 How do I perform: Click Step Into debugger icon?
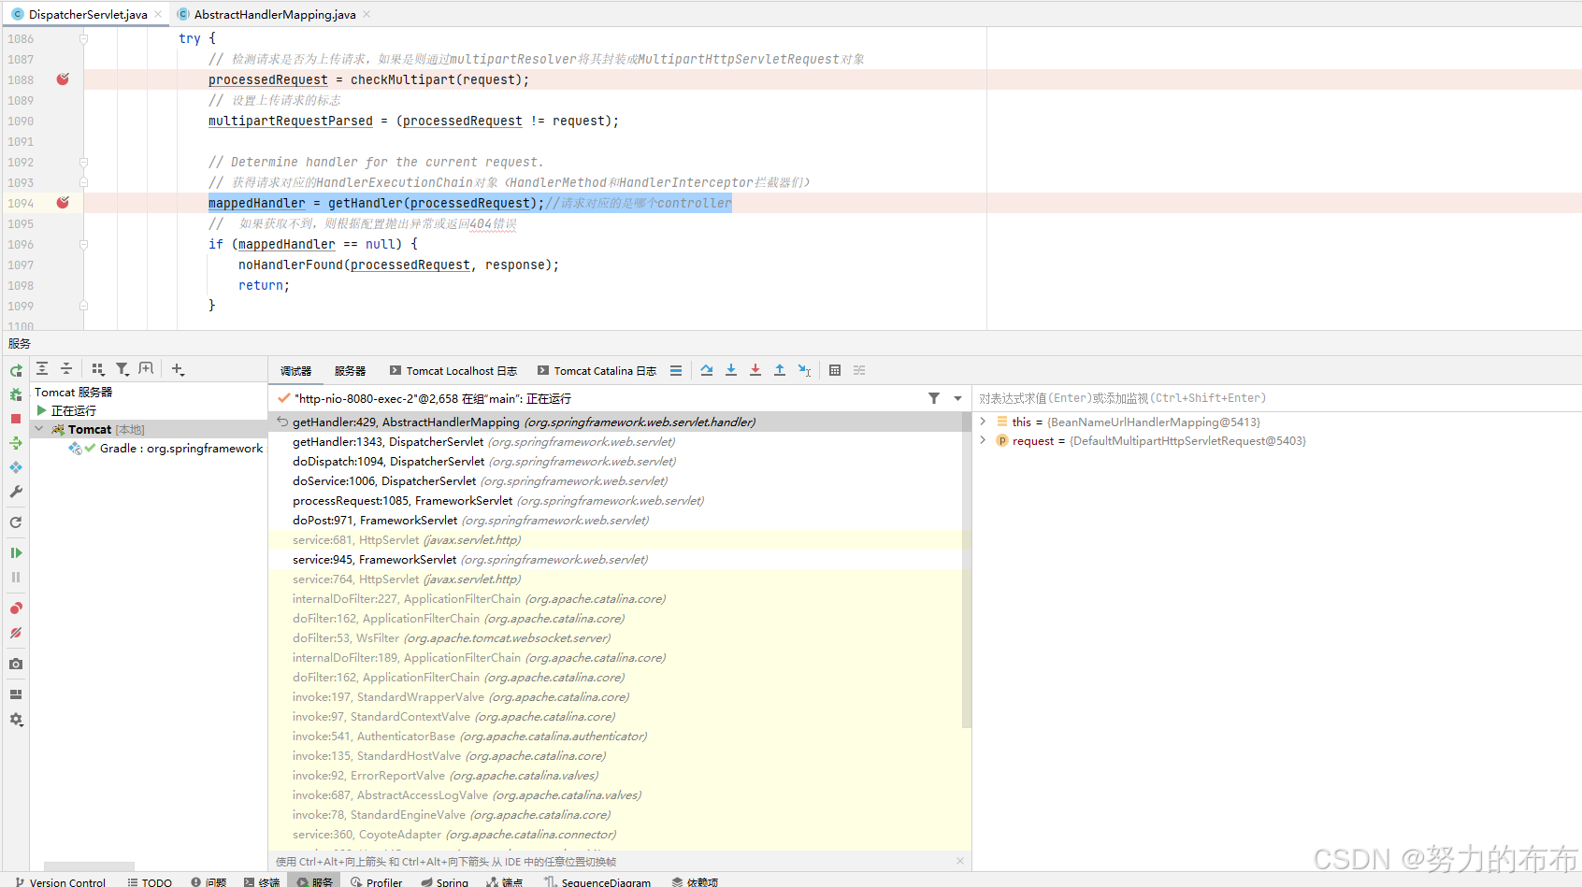(x=731, y=370)
